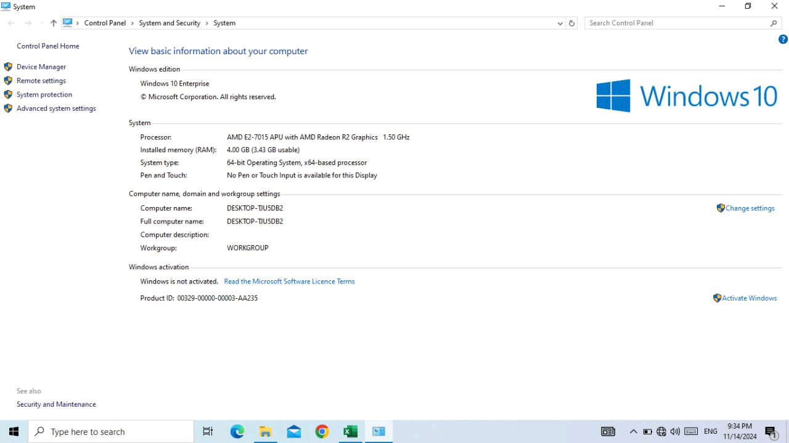
Task: Click the '64-bit Operating System' system type text
Action: tap(296, 163)
